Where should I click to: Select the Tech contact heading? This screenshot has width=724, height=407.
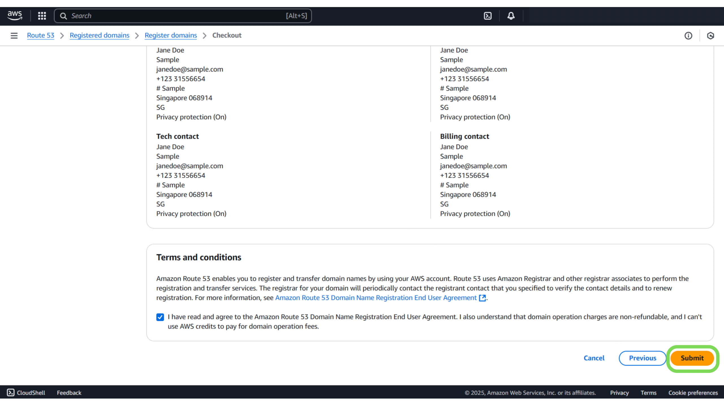coord(178,136)
